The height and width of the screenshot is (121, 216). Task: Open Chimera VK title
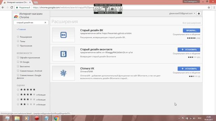[87, 68]
